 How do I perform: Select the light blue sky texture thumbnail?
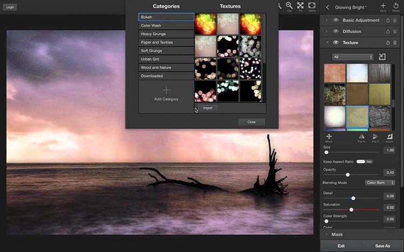[357, 73]
